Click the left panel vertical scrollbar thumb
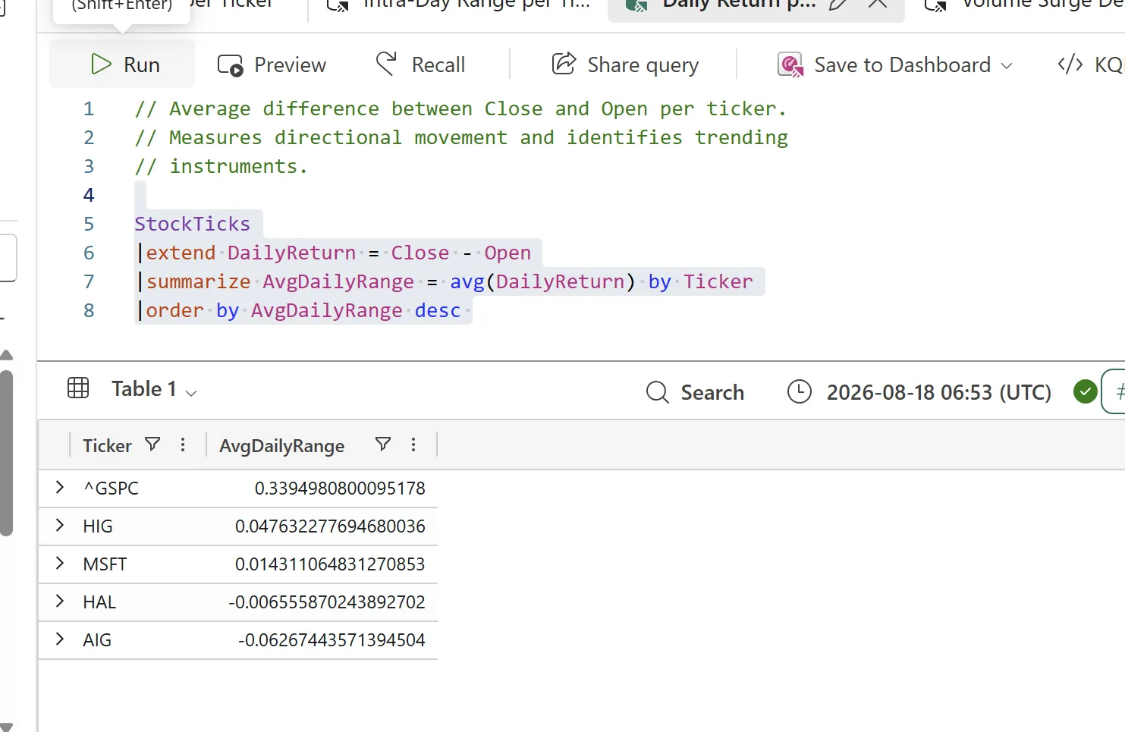The image size is (1125, 732). coord(6,453)
